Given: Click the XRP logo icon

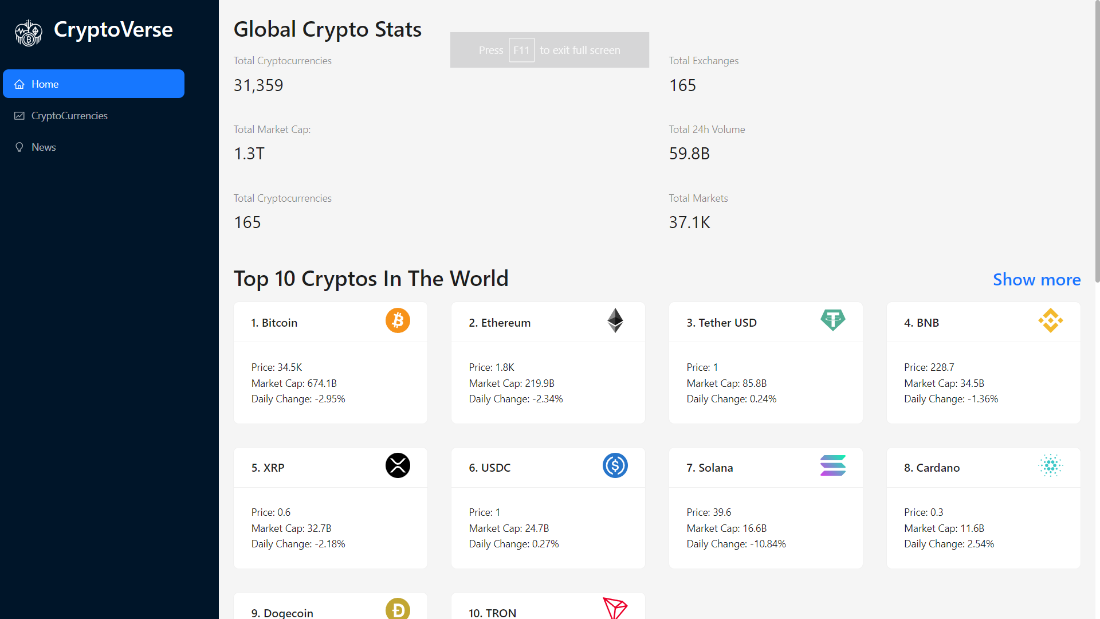Looking at the screenshot, I should [398, 465].
